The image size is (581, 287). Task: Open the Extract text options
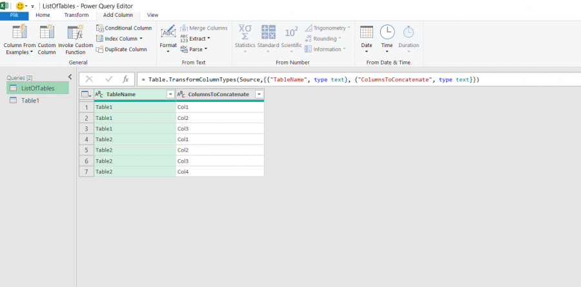pos(195,39)
